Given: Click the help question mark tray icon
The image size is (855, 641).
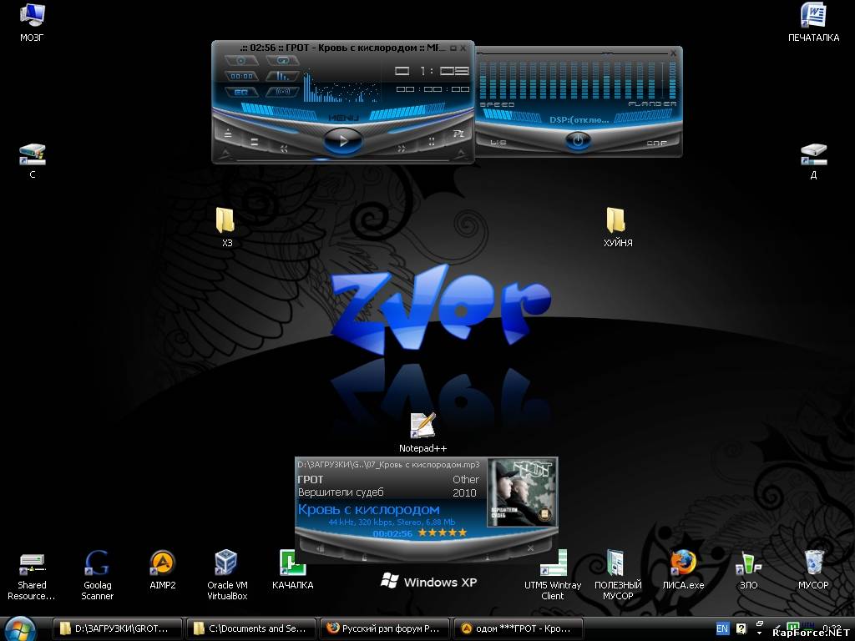Looking at the screenshot, I should 741,628.
